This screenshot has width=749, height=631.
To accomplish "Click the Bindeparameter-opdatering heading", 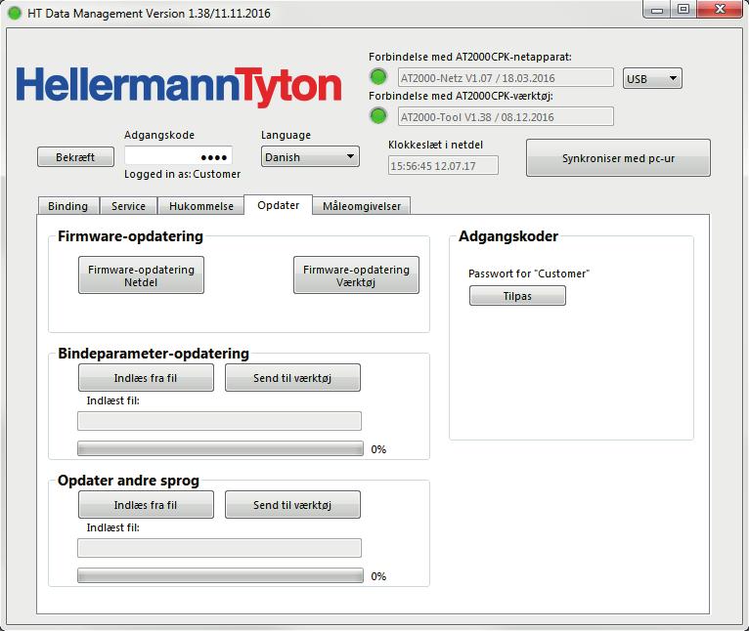I will pos(154,354).
